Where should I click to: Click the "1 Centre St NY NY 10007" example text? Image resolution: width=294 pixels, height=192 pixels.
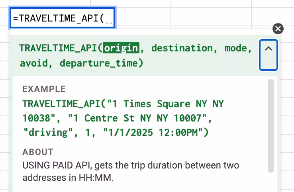pos(137,118)
